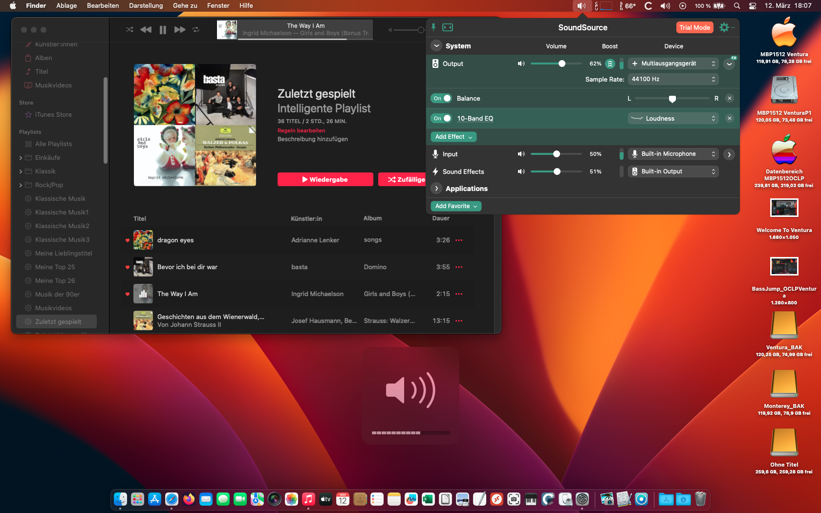Open more options for Geschichten aus dem Wienerwald
Screen dimensions: 821x513
click(x=459, y=321)
